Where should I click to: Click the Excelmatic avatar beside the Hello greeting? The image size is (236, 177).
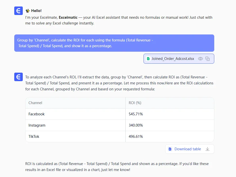coord(18,11)
